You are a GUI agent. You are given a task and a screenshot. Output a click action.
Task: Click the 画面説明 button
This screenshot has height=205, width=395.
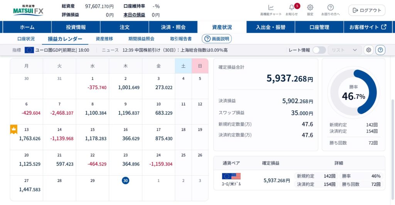[216, 39]
